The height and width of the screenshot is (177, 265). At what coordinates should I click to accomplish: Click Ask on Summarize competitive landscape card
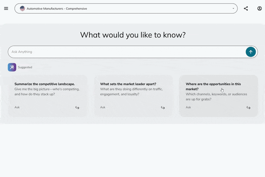click(x=17, y=107)
